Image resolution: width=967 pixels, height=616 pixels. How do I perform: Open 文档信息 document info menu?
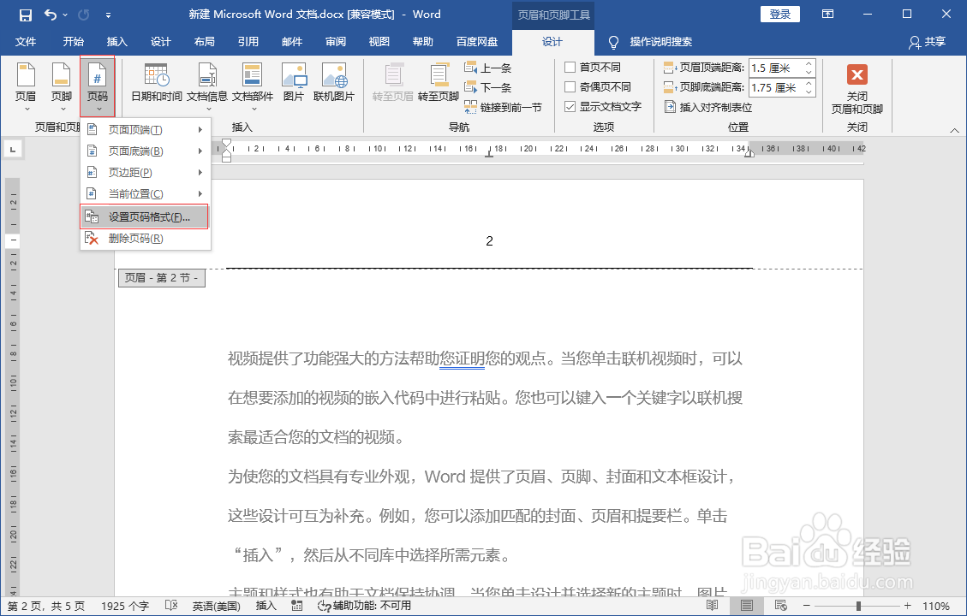tap(207, 87)
